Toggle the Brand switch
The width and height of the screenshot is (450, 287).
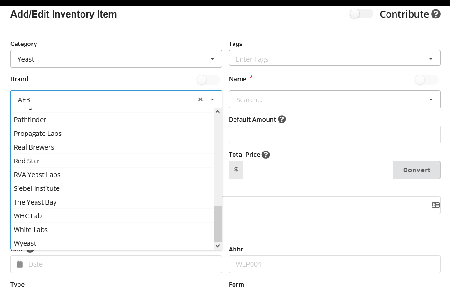(208, 80)
